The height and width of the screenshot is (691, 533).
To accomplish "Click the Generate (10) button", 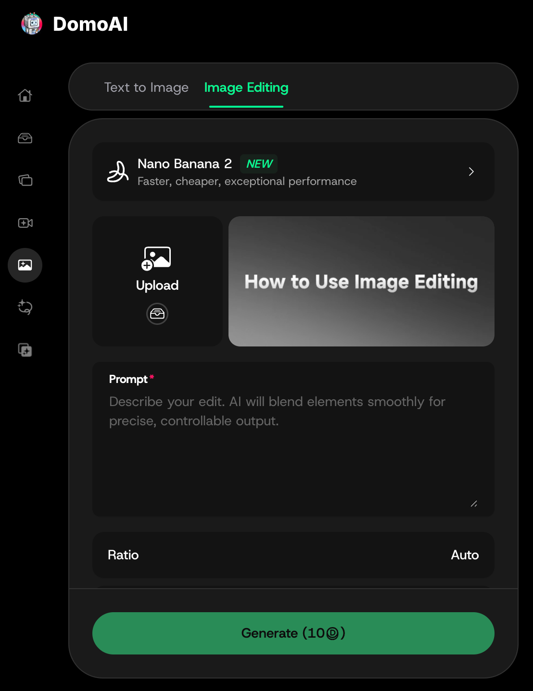I will pyautogui.click(x=293, y=633).
